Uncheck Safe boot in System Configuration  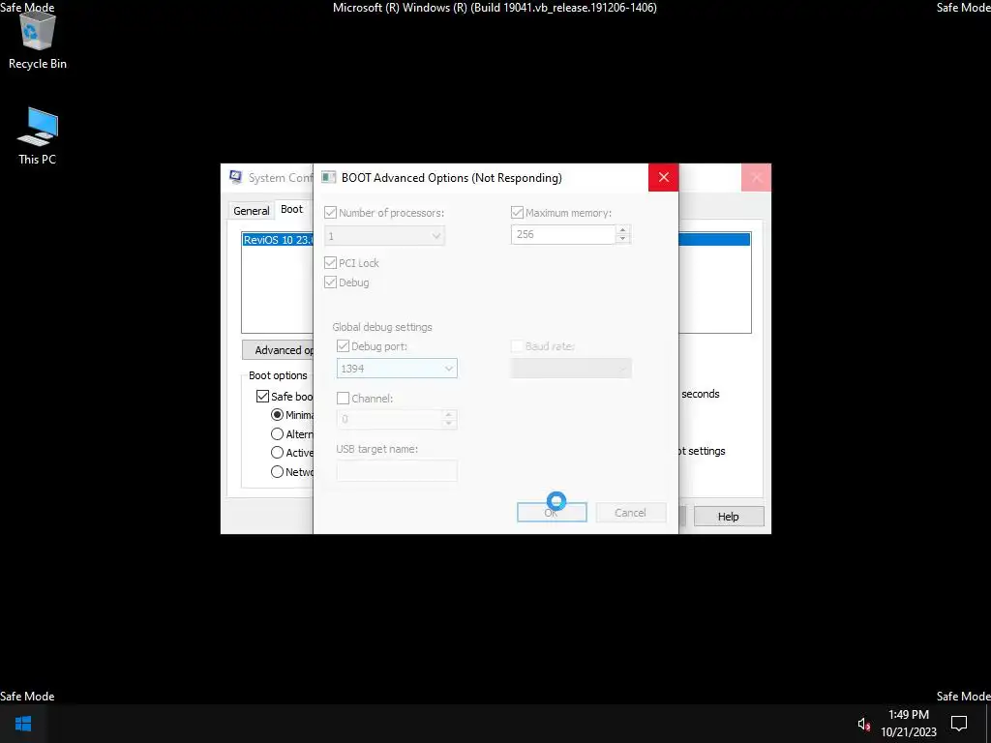(262, 396)
